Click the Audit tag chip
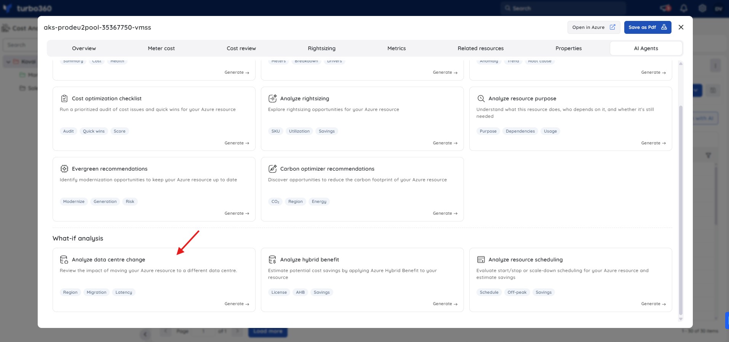729x342 pixels. pyautogui.click(x=69, y=131)
